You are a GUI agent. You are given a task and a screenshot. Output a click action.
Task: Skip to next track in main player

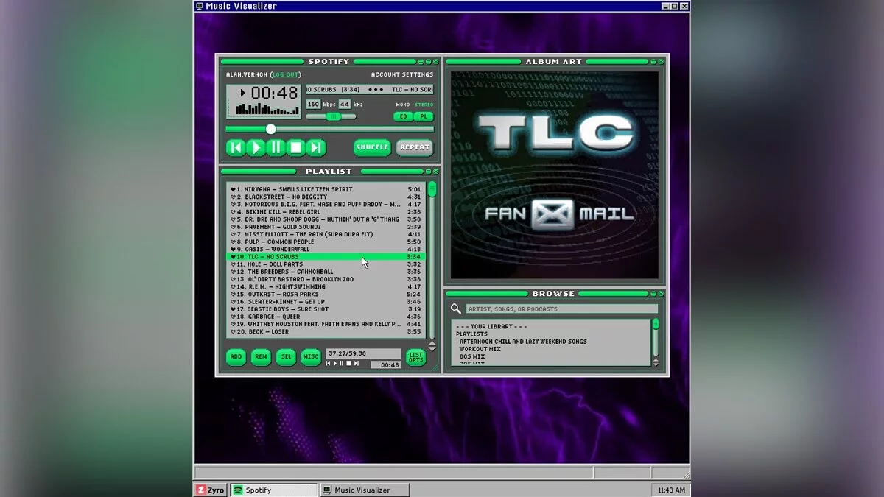coord(315,148)
